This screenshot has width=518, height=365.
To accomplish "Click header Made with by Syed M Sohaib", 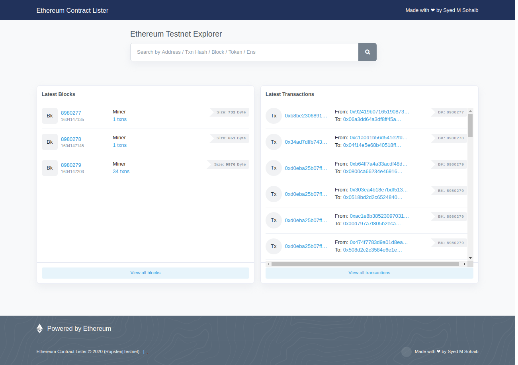I will point(442,10).
